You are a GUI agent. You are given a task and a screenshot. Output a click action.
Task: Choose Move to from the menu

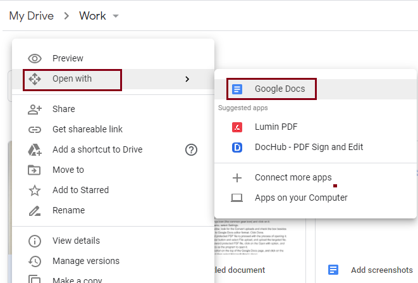[x=113, y=170]
